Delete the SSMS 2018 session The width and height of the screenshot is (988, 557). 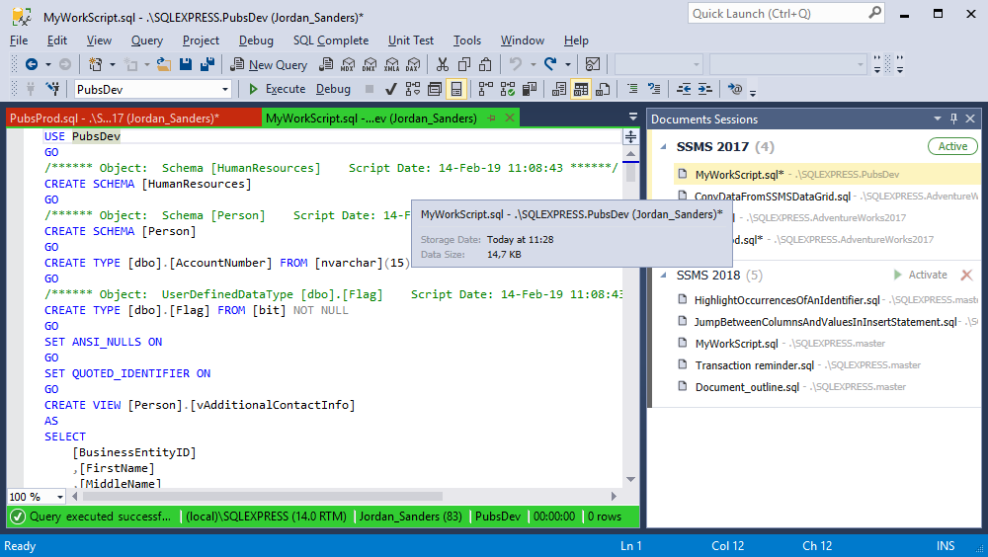click(966, 275)
